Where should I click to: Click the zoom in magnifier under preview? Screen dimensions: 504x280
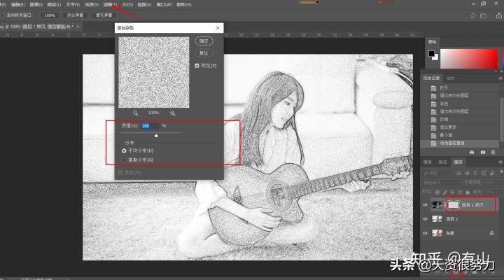point(172,113)
